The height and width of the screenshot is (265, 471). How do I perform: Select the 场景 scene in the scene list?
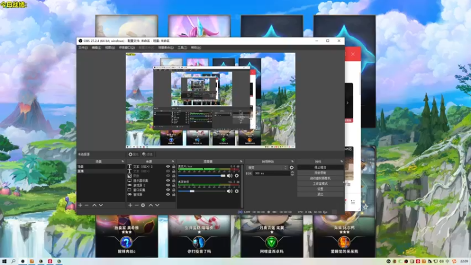coord(101,167)
